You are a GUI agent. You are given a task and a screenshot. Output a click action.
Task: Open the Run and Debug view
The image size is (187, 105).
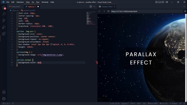[4, 27]
